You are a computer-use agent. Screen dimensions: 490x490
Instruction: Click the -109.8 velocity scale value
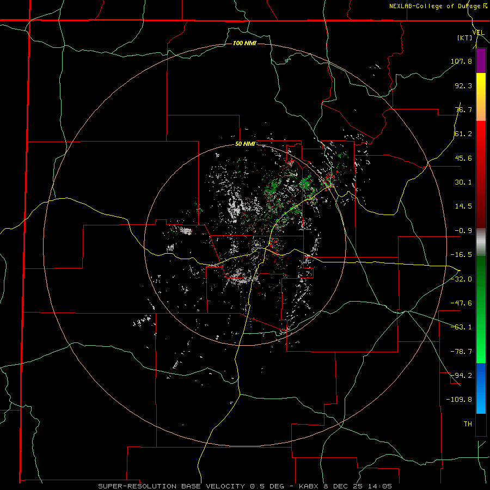pyautogui.click(x=459, y=400)
